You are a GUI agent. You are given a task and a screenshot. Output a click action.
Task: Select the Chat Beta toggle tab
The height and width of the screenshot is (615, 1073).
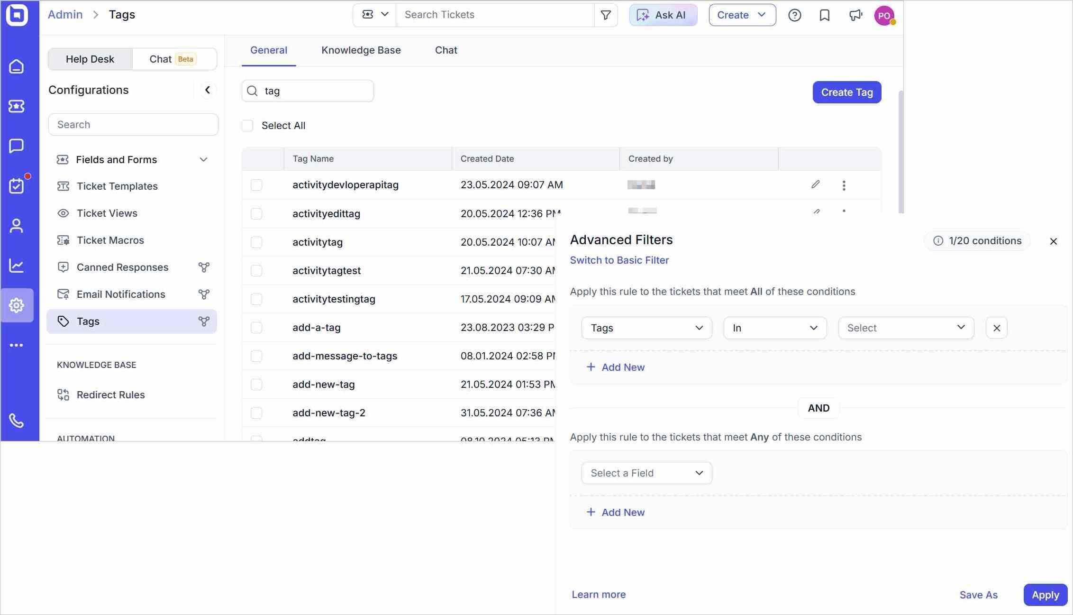(174, 59)
